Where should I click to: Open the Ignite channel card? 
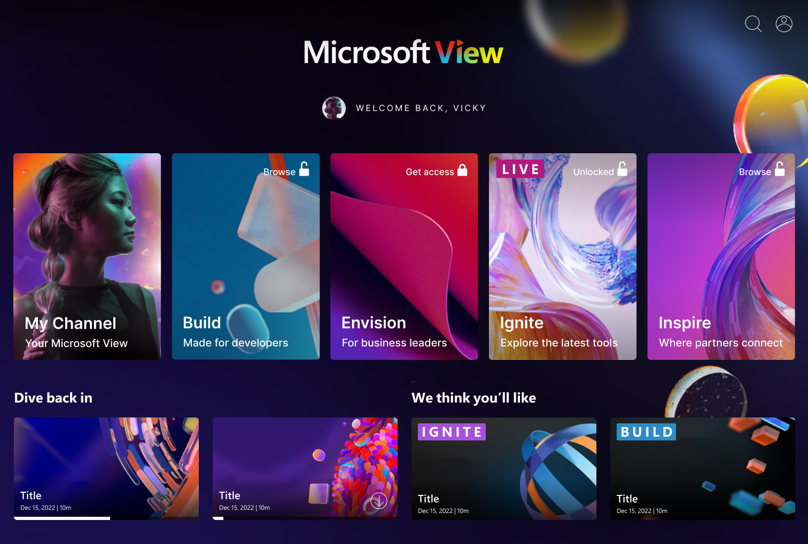pos(563,256)
